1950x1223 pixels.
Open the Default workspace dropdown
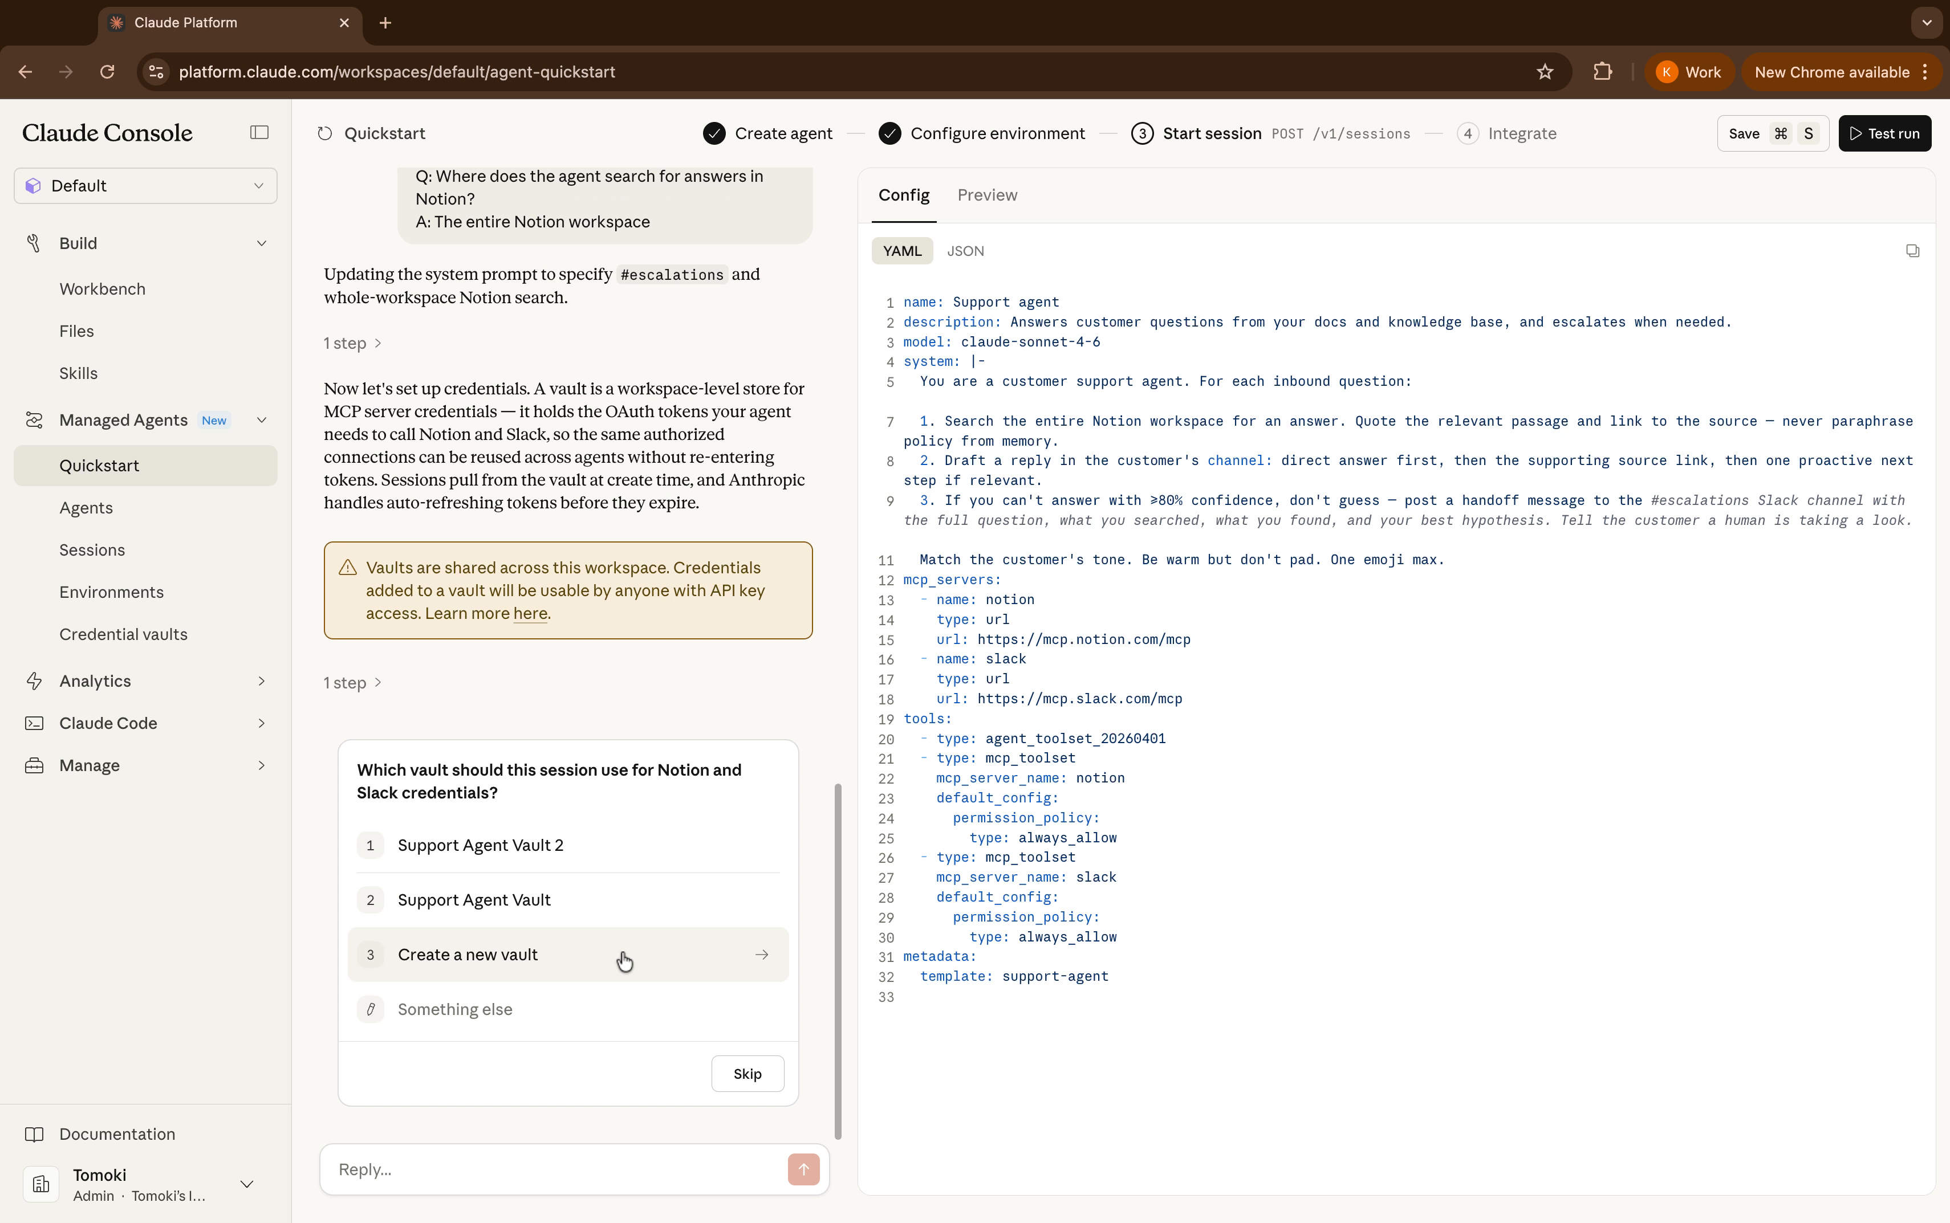coord(145,186)
